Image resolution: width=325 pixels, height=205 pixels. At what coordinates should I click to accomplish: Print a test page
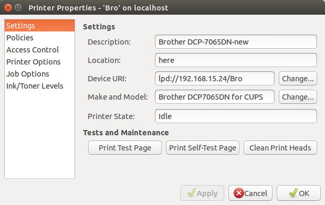(125, 148)
